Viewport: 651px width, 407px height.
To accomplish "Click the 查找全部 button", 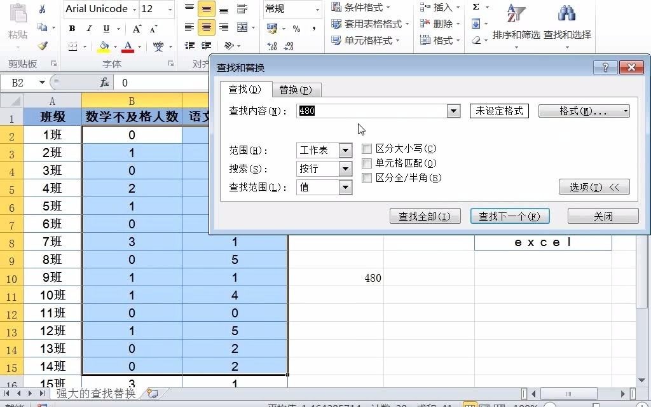I will [425, 216].
